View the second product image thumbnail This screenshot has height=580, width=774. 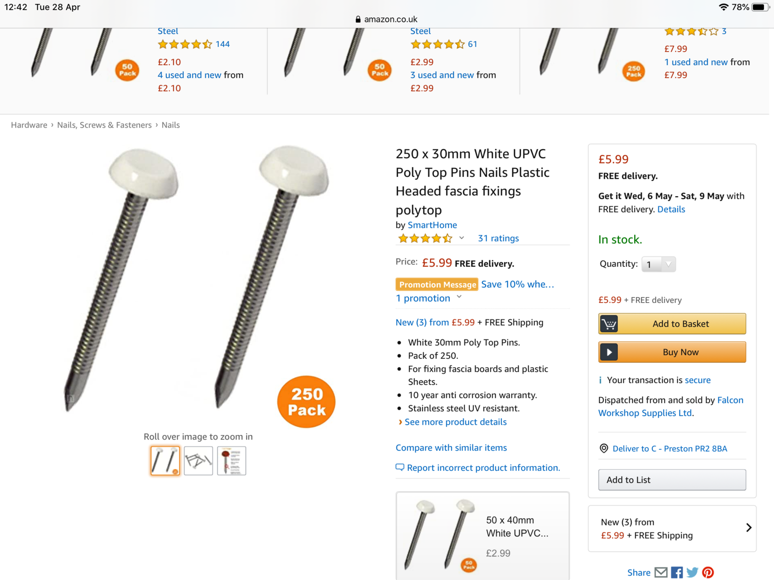point(198,461)
